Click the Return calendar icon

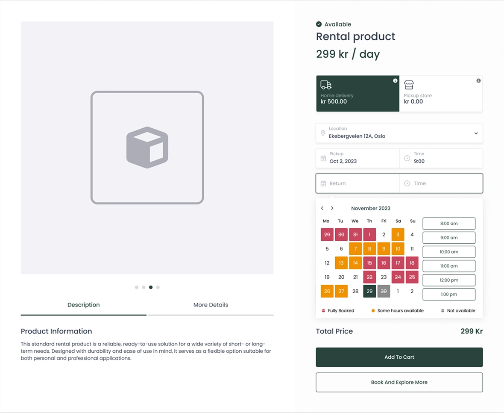tap(323, 183)
